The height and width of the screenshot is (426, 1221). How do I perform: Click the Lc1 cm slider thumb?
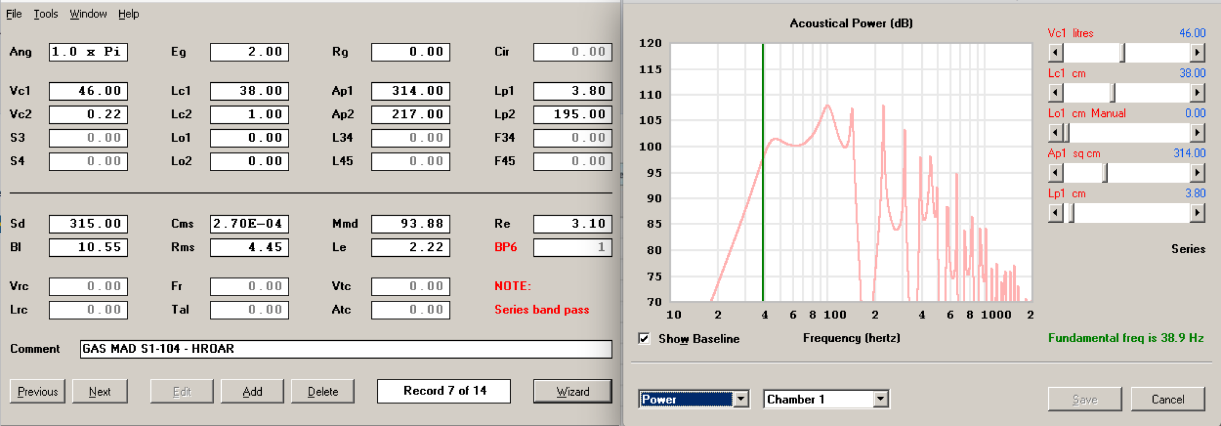click(1112, 93)
